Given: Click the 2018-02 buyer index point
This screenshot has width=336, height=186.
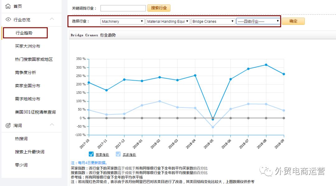Looking at the screenshot, I should tap(160, 101).
